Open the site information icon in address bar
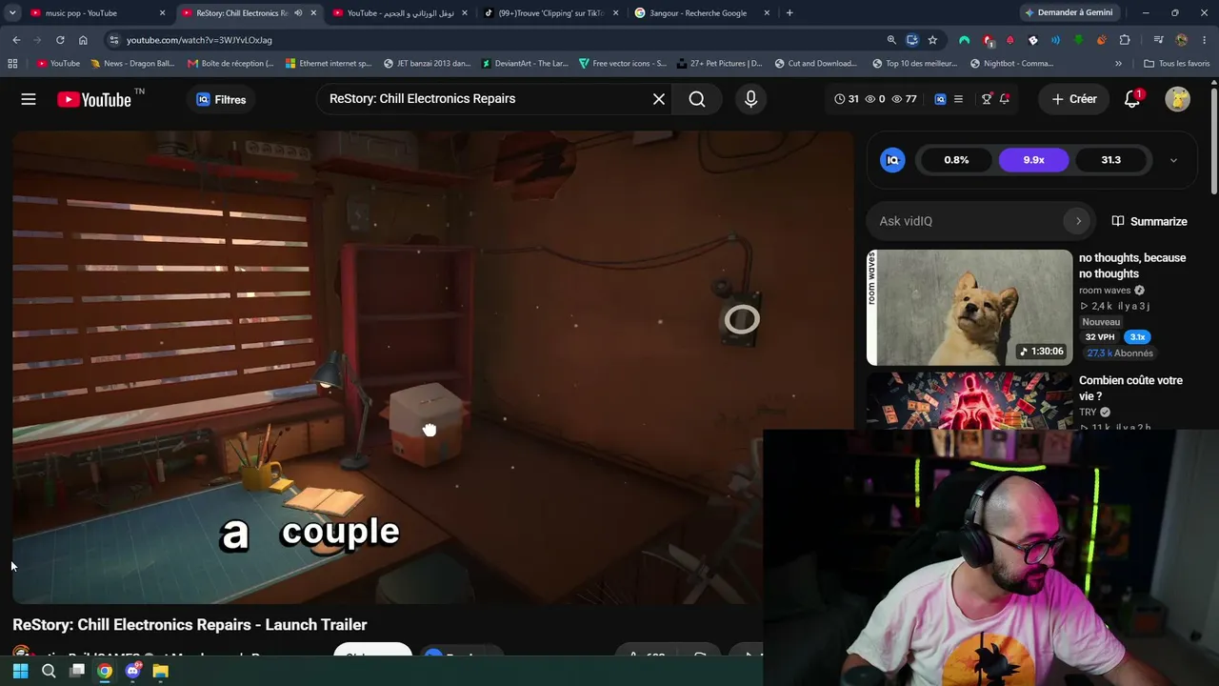Viewport: 1219px width, 686px height. click(113, 40)
